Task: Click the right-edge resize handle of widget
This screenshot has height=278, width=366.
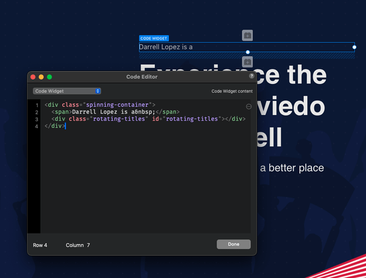Action: 354,47
